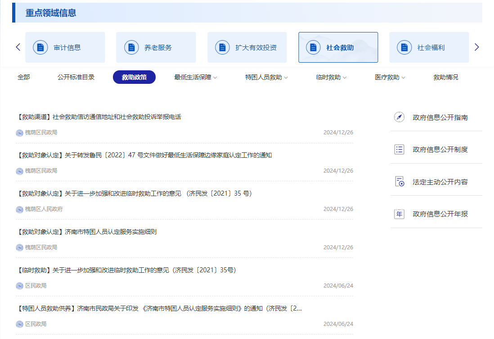The width and height of the screenshot is (494, 339).
Task: Expand the 特困人员救助 dropdown
Action: tap(266, 78)
